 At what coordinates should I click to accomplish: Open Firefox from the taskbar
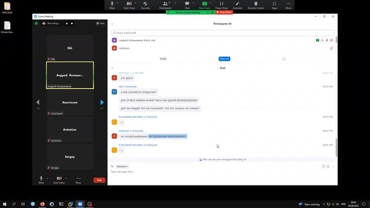(42, 204)
